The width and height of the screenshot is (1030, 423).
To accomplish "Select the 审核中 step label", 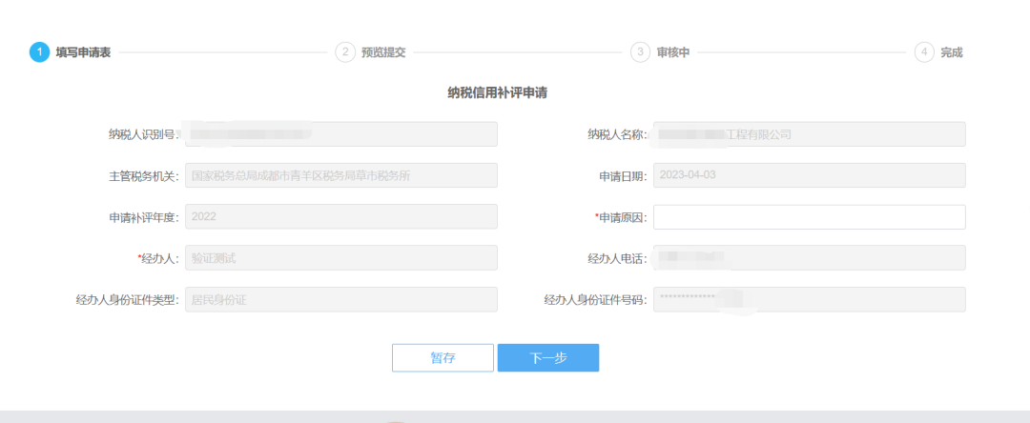I will (x=672, y=52).
